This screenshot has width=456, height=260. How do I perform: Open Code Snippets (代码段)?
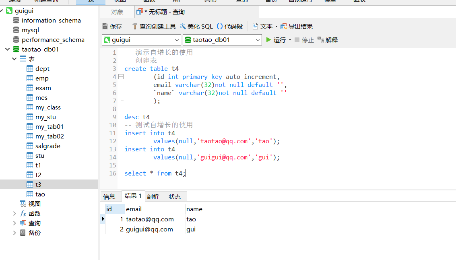click(230, 27)
